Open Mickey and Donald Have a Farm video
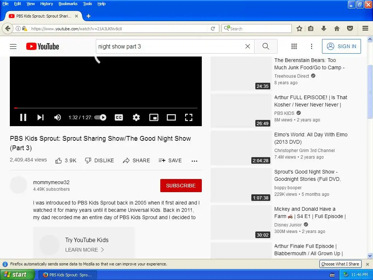The width and height of the screenshot is (373, 280). coord(310,213)
